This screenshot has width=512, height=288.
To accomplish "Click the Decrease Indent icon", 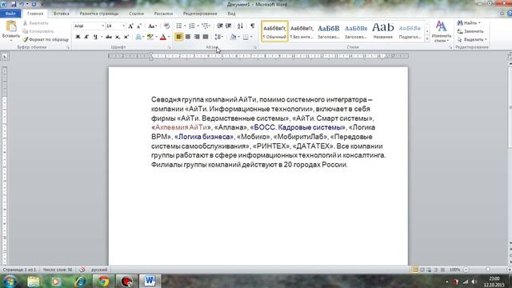I will click(220, 26).
